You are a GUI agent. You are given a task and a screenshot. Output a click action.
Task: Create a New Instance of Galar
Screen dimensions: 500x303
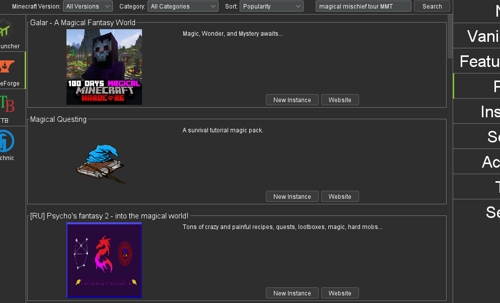[292, 100]
